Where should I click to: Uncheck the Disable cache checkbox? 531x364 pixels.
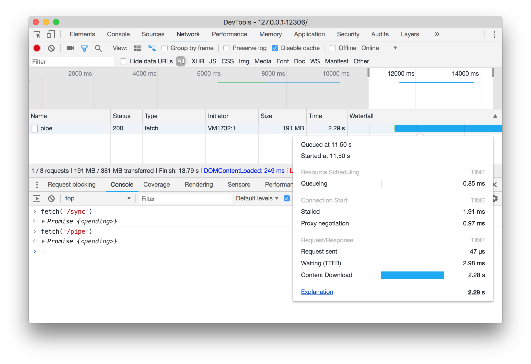pos(275,48)
